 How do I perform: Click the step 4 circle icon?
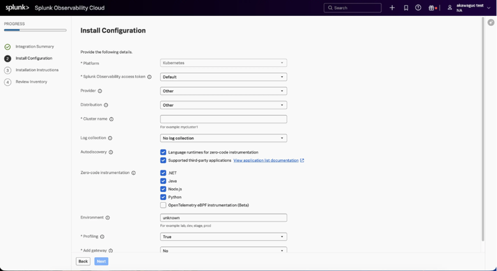click(7, 82)
